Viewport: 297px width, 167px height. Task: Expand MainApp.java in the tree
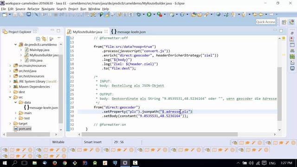point(21,50)
